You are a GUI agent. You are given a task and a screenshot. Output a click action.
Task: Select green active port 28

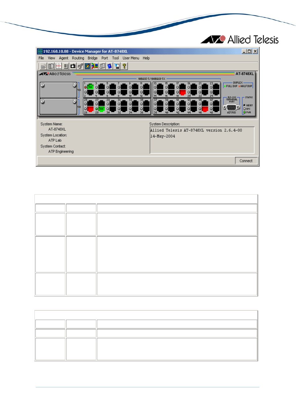tap(101, 109)
